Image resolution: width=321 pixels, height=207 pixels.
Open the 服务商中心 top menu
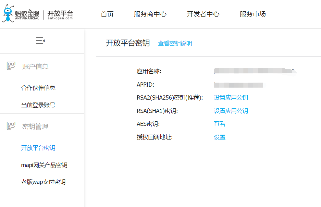(150, 14)
